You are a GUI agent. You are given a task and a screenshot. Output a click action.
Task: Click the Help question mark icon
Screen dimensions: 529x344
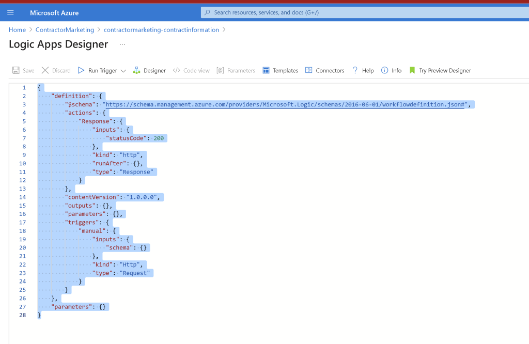click(355, 70)
